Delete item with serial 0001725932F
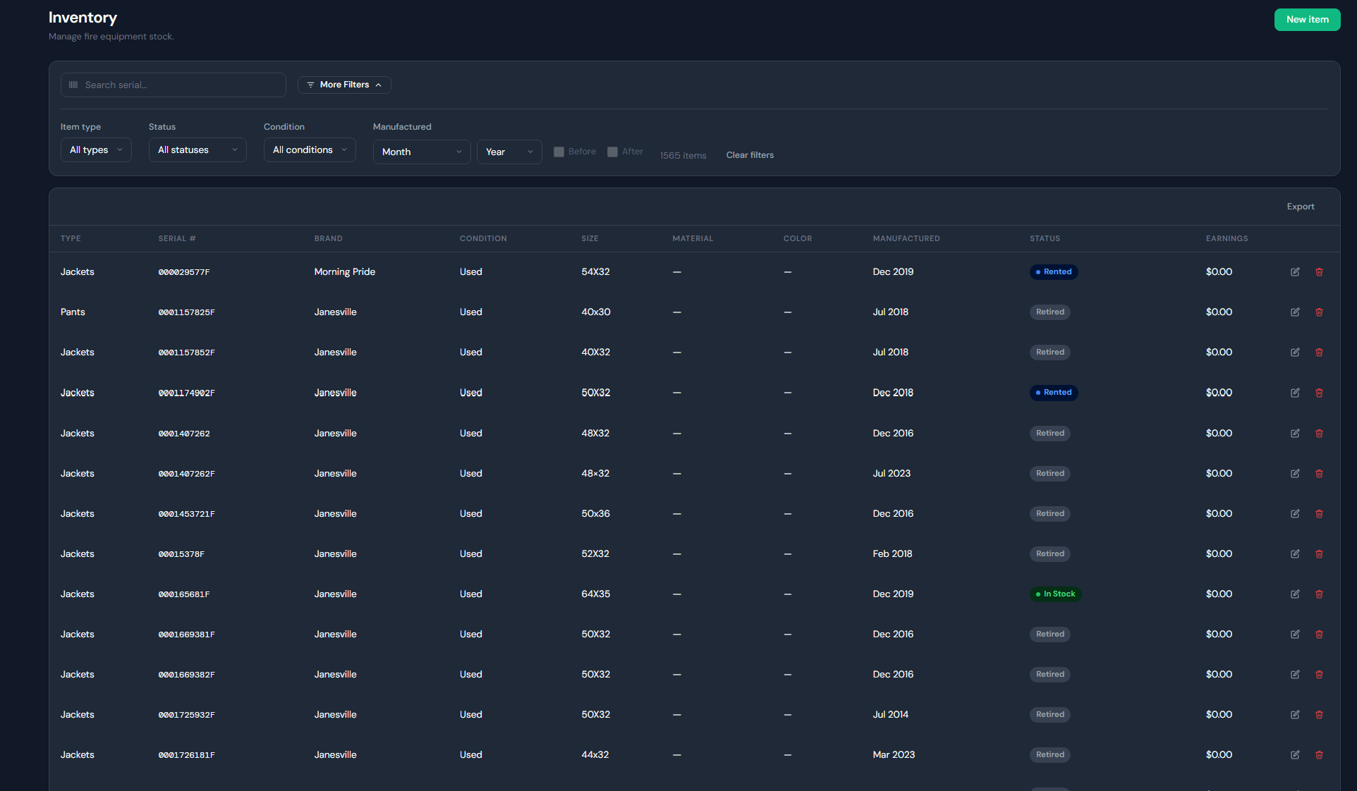The width and height of the screenshot is (1357, 791). click(1319, 715)
